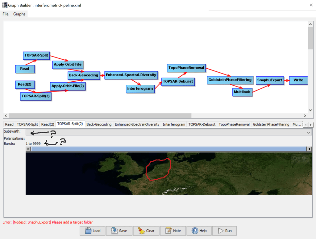Select the SnaphuExport node mentioned in the error
The image size is (316, 239).
pos(270,80)
